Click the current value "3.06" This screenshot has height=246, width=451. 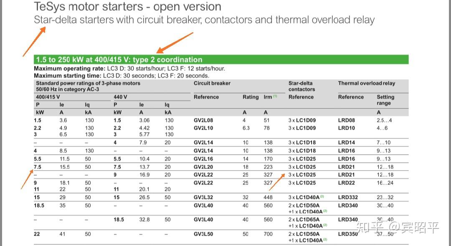pos(144,120)
